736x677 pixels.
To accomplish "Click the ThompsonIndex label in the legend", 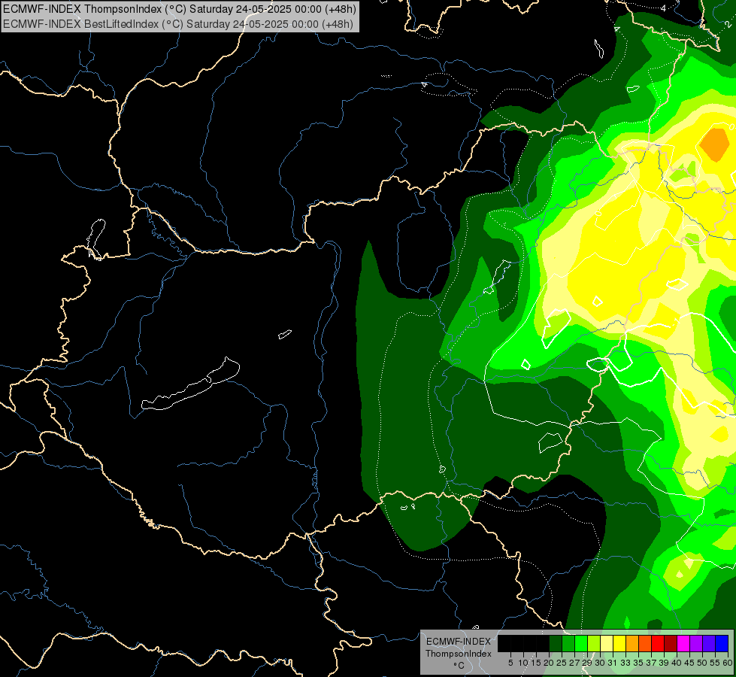I will [459, 654].
